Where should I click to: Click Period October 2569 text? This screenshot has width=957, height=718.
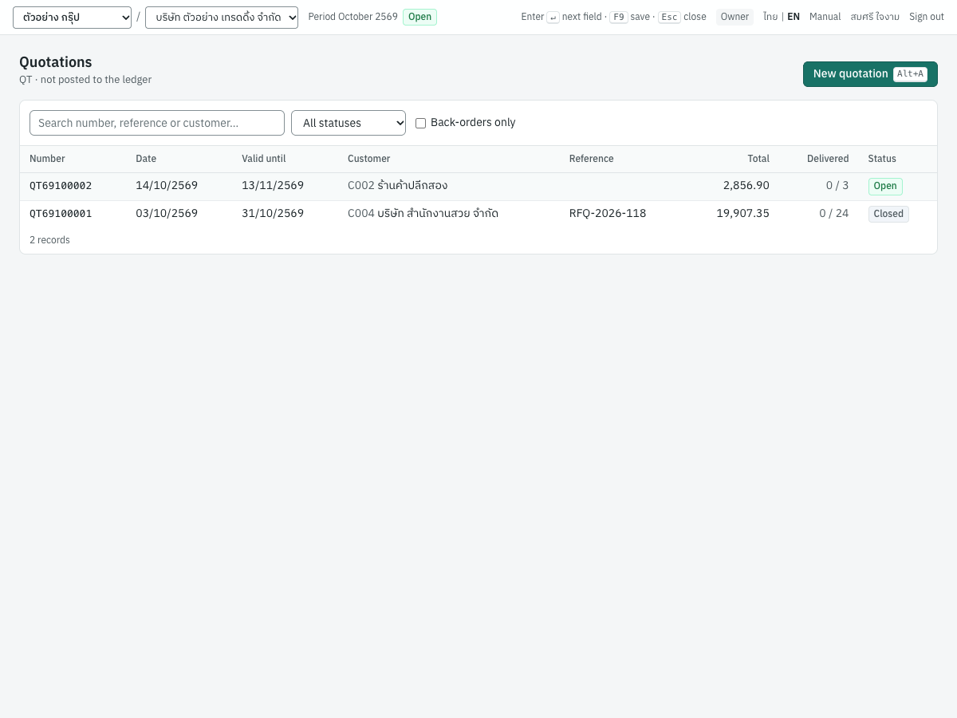pyautogui.click(x=352, y=17)
